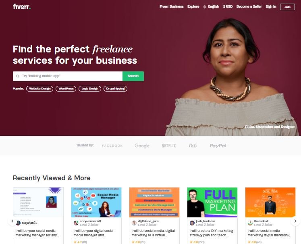This screenshot has width=301, height=244.
Task: Click the previous carousel arrow
Action: click(x=12, y=221)
